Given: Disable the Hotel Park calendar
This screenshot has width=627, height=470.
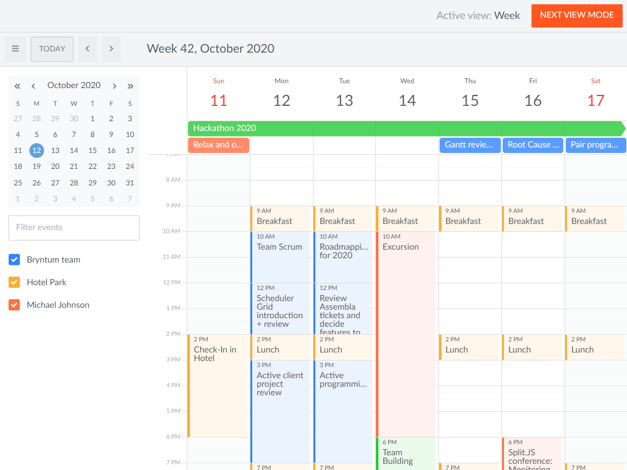Looking at the screenshot, I should (x=14, y=282).
